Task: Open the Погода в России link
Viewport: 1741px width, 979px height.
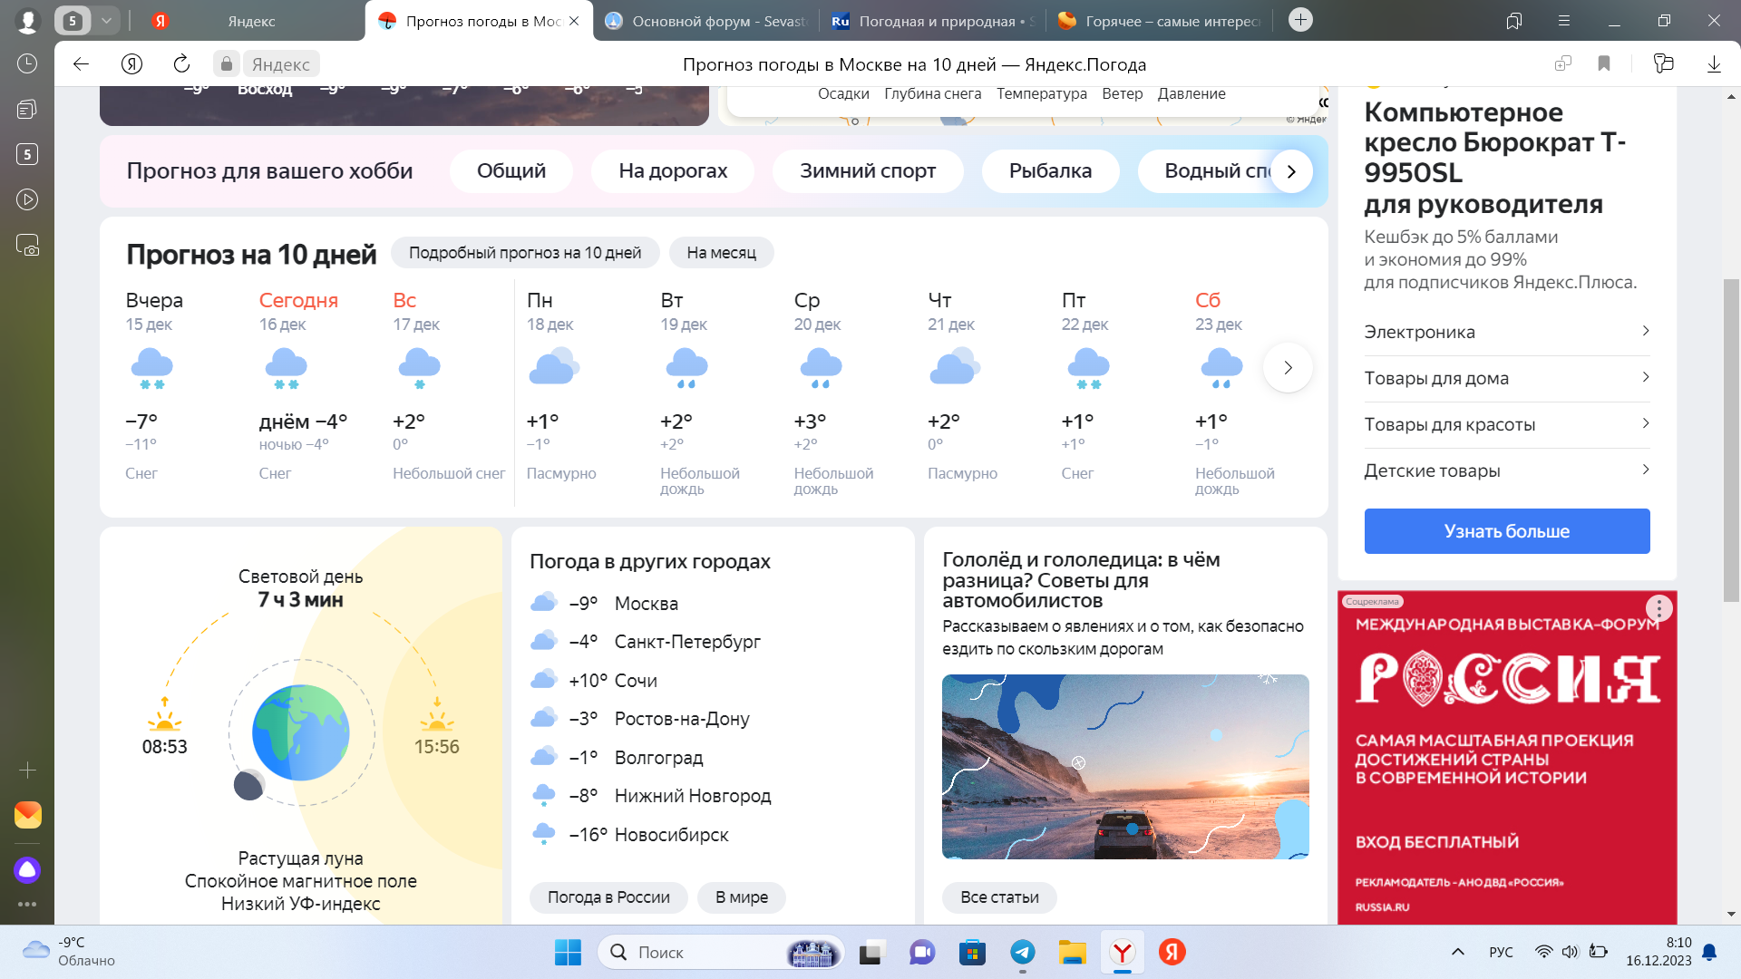Action: 608,897
